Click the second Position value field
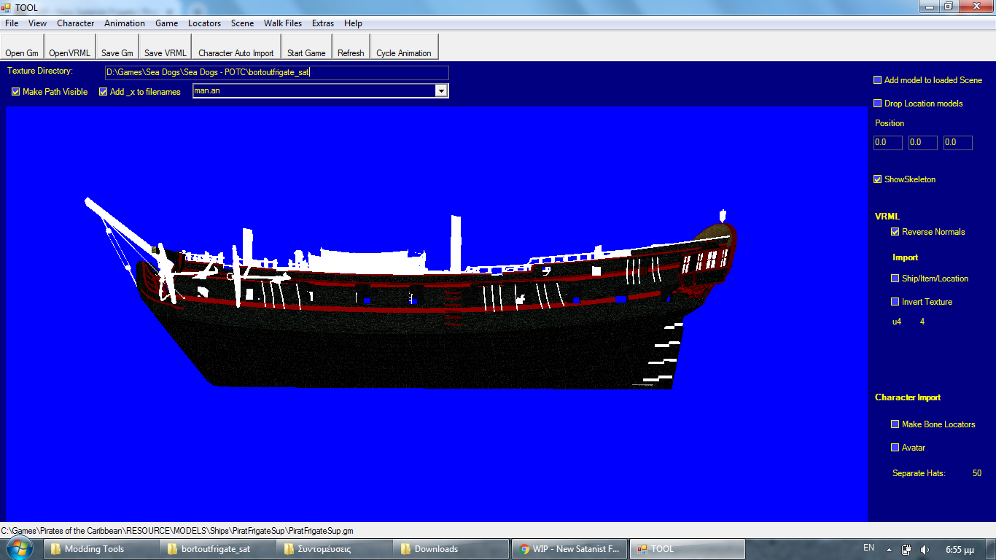This screenshot has width=996, height=560. click(x=922, y=143)
